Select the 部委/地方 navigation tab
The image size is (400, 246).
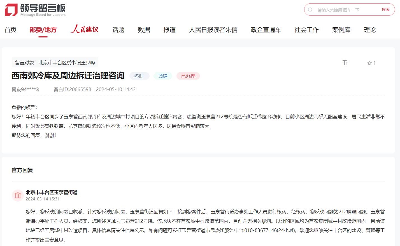[x=43, y=30]
